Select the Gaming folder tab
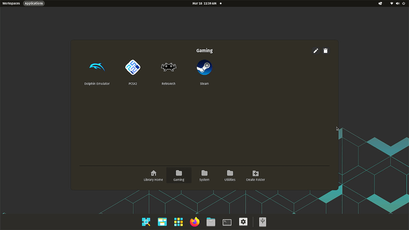 click(x=179, y=175)
